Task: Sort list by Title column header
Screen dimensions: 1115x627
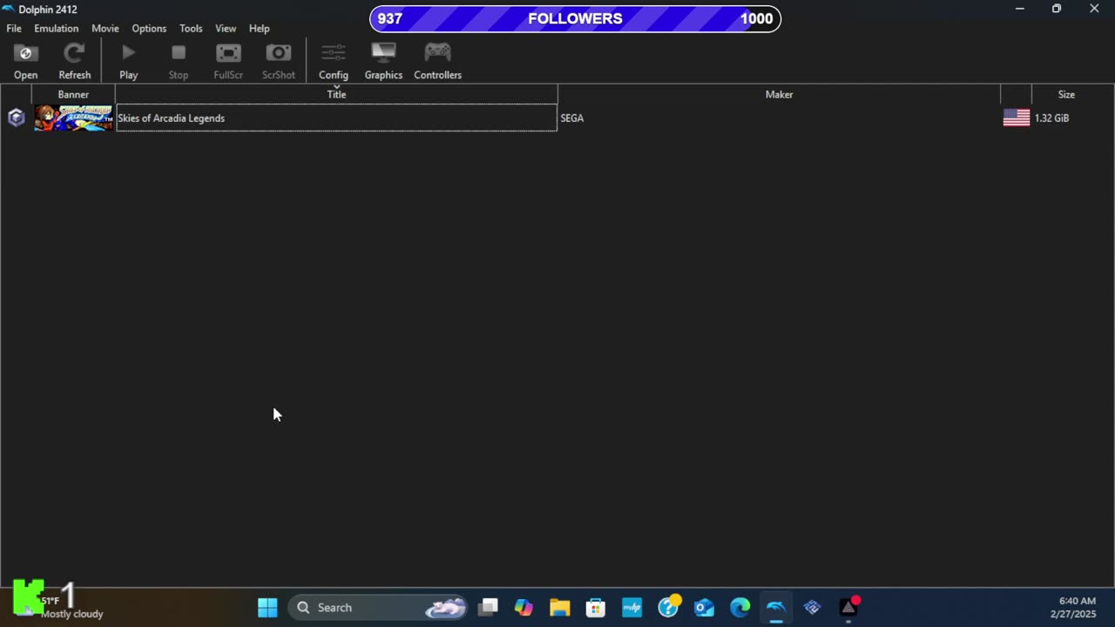Action: (x=336, y=94)
